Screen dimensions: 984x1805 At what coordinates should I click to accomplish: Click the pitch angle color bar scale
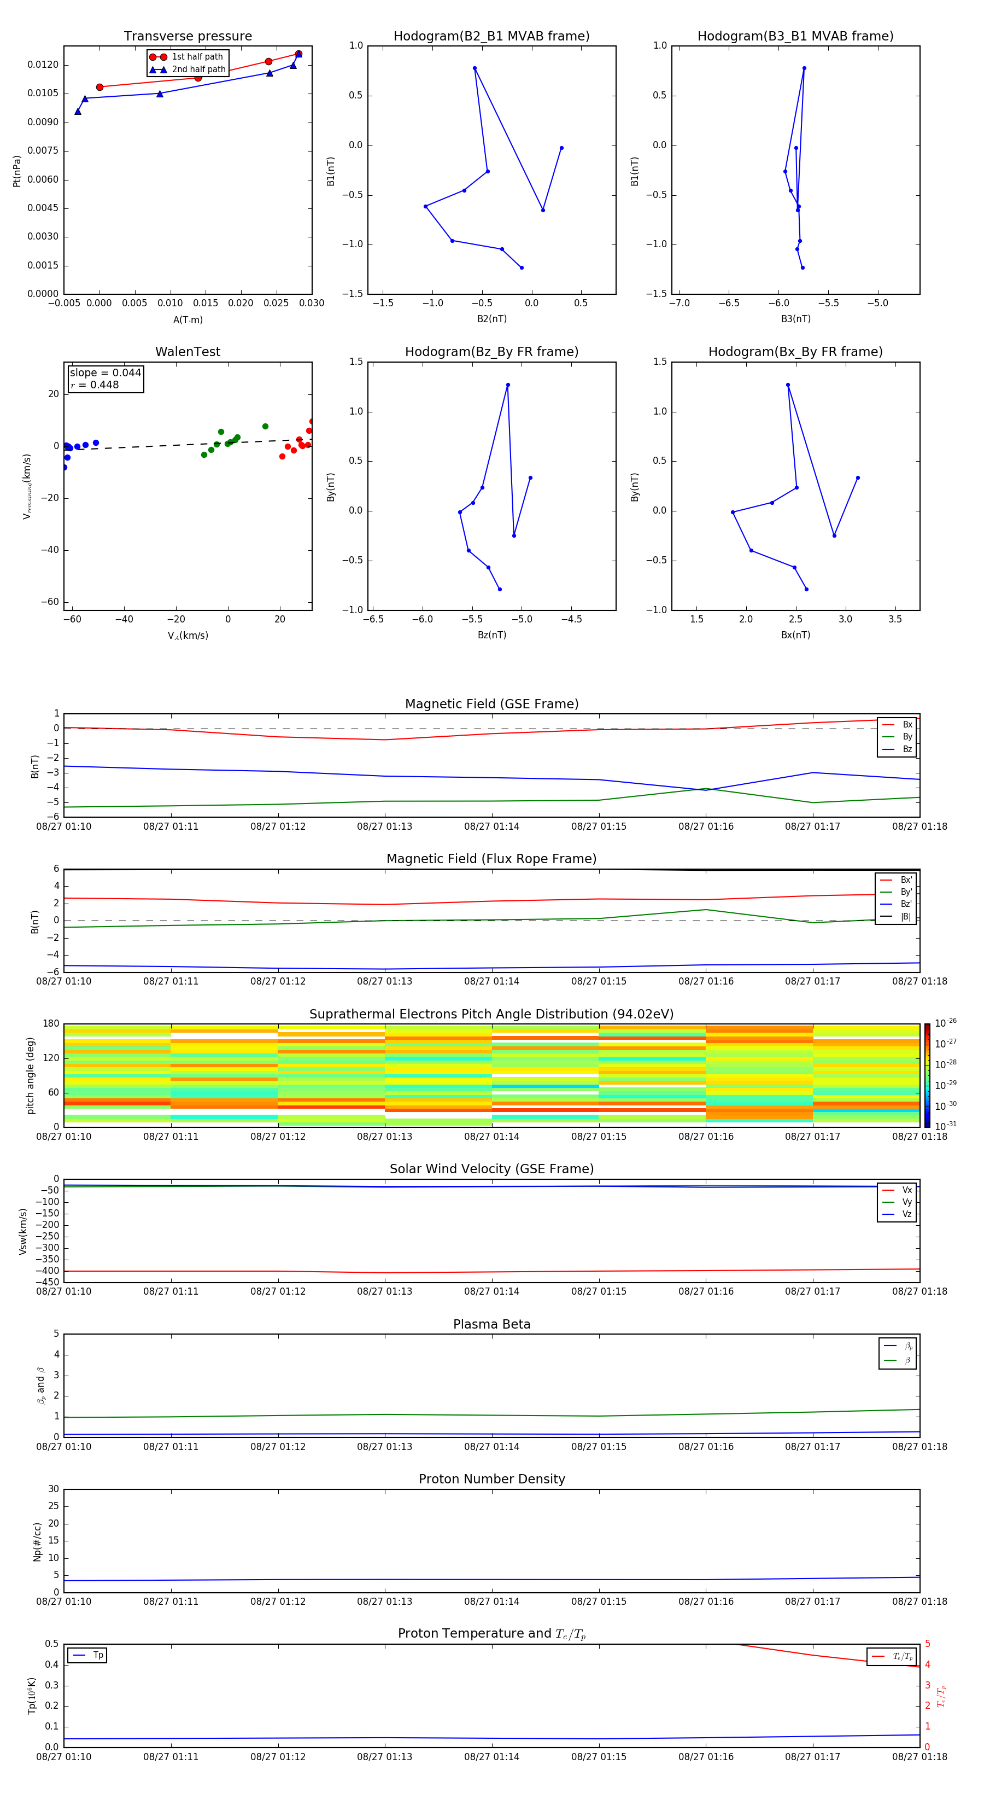coord(927,1075)
